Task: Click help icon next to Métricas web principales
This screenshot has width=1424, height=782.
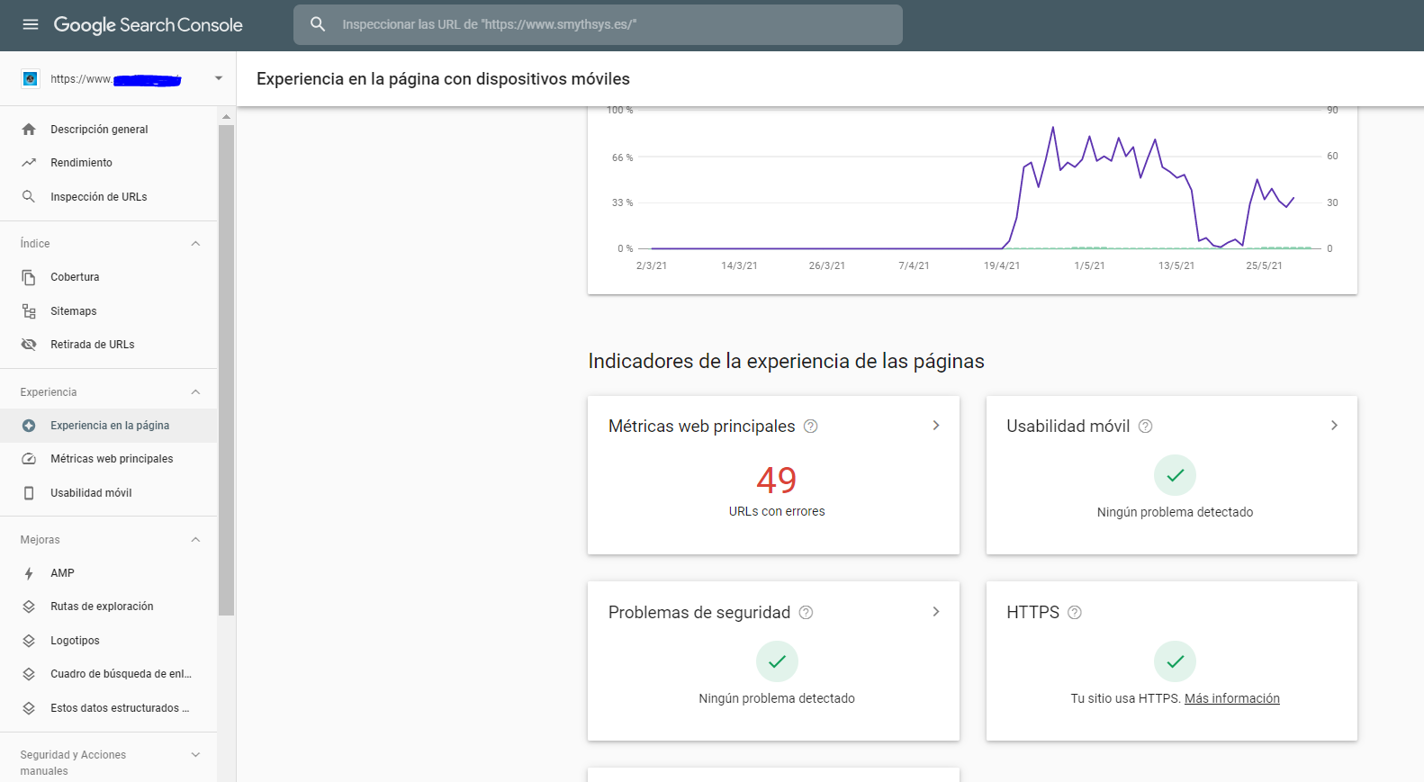Action: click(810, 427)
